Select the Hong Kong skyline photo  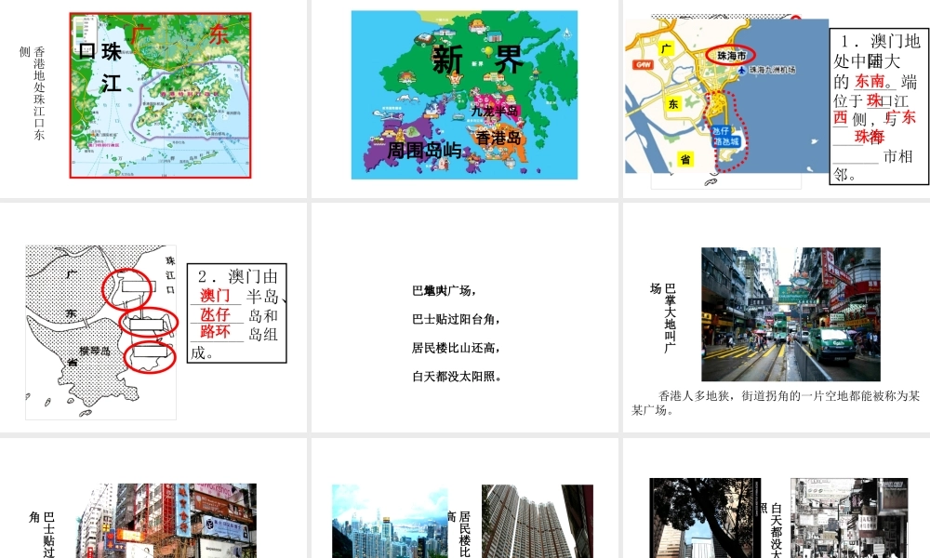pos(390,521)
